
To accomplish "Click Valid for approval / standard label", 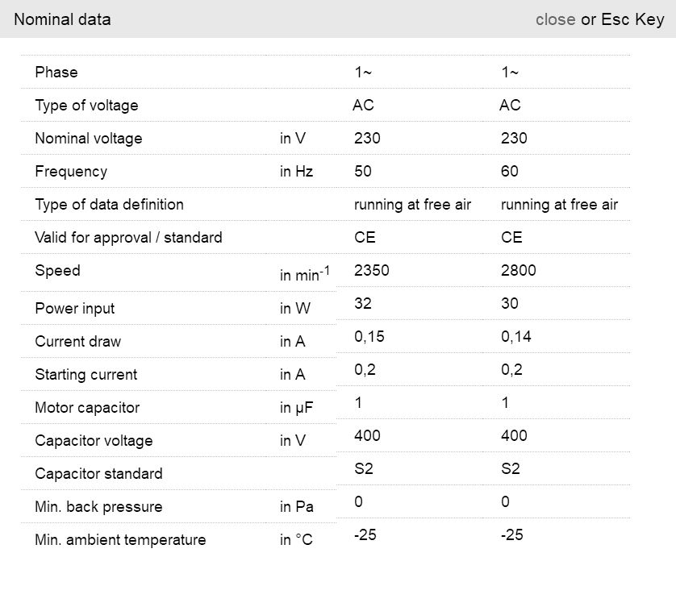I will pos(128,238).
